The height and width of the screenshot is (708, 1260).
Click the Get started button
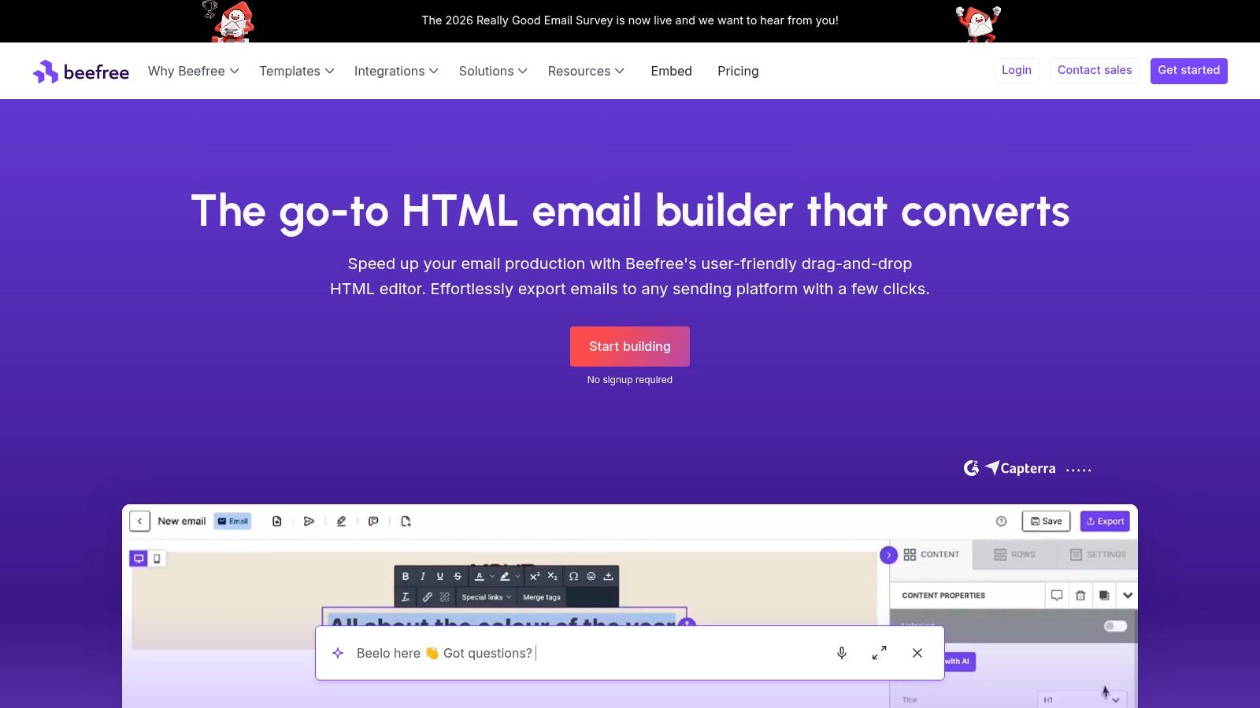click(x=1188, y=71)
